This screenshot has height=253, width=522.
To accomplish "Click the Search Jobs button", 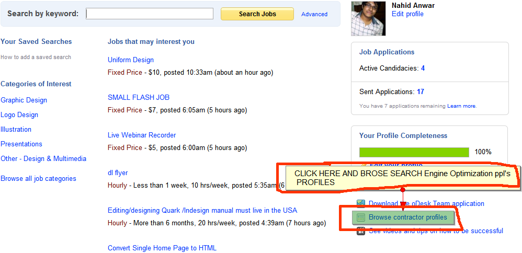I will [257, 14].
